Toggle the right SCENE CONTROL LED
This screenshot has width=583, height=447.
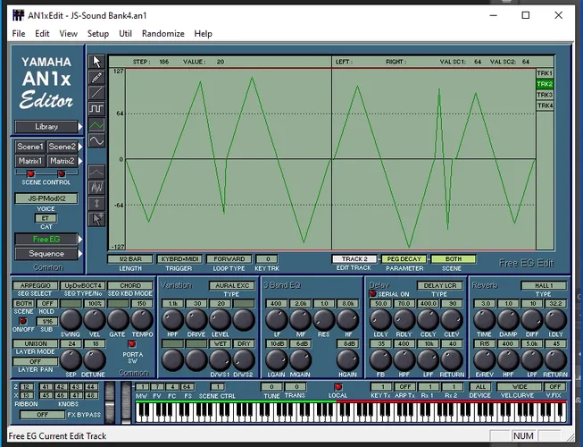pos(62,173)
